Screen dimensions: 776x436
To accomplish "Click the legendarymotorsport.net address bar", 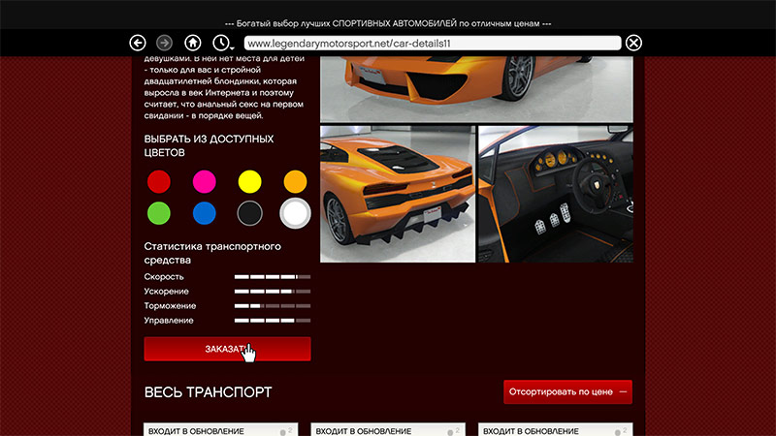I will click(433, 43).
